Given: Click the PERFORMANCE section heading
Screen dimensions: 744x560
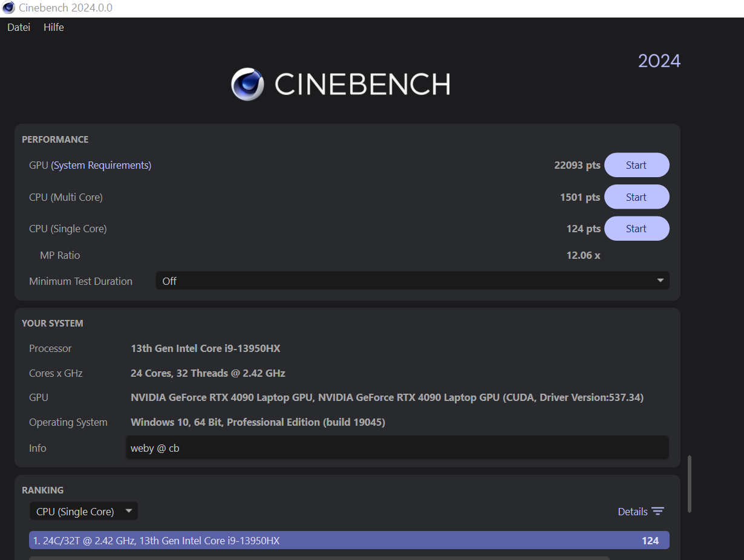Looking at the screenshot, I should click(55, 139).
